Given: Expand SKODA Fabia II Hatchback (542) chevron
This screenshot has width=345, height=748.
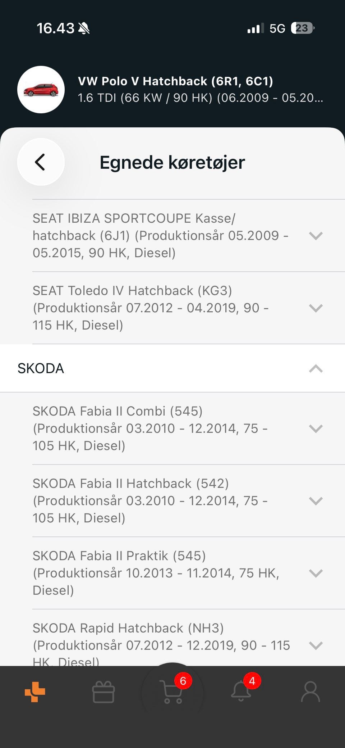Looking at the screenshot, I should 316,501.
